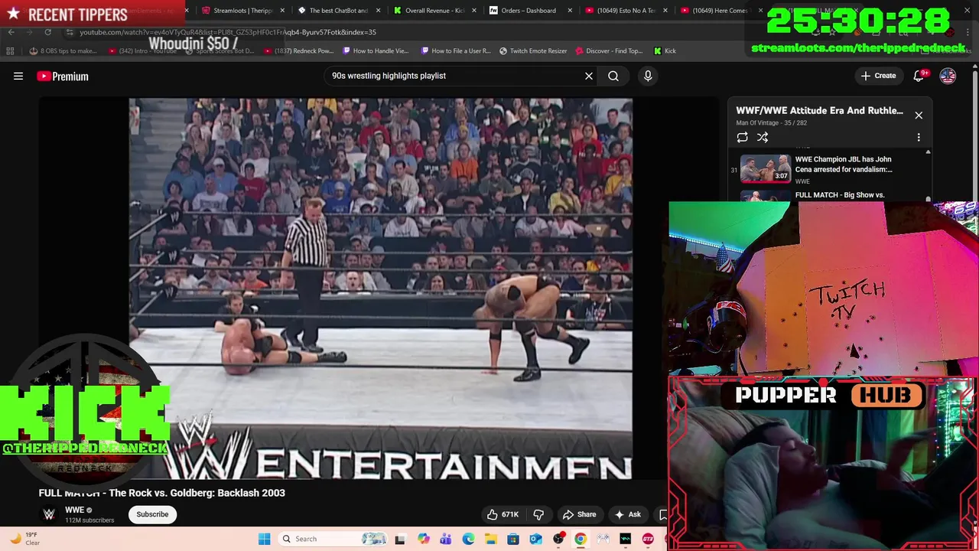Go to the YouTube Premium home logo
This screenshot has height=551, width=979.
[63, 76]
